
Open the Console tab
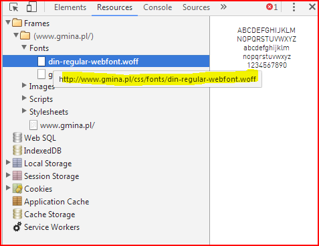pos(157,7)
